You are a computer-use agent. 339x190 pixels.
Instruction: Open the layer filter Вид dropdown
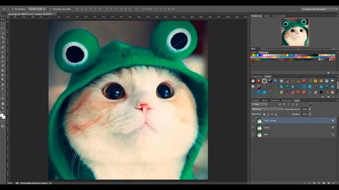click(x=259, y=104)
